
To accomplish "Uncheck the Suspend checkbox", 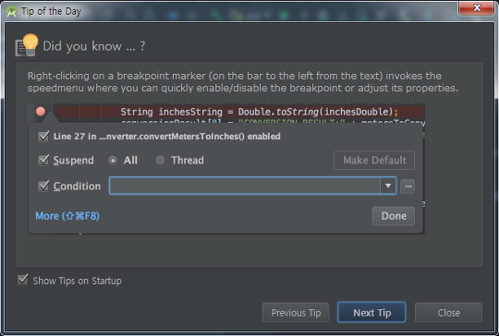I will (43, 160).
